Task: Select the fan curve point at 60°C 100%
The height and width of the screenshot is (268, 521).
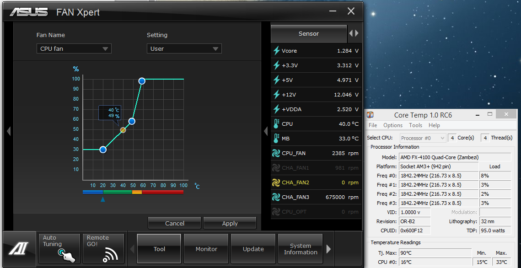Action: (x=142, y=81)
